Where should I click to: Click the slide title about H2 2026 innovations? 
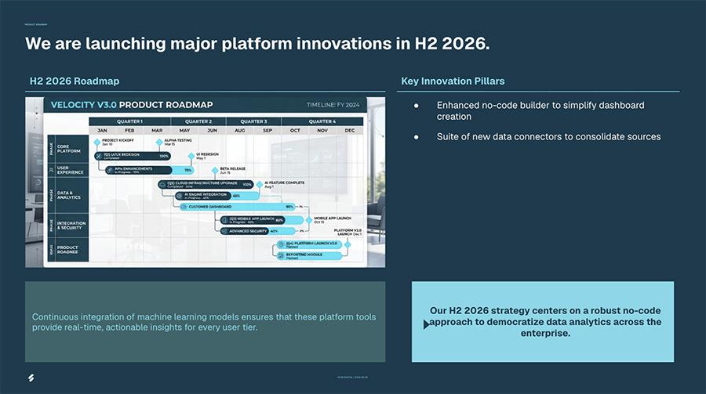pos(257,44)
